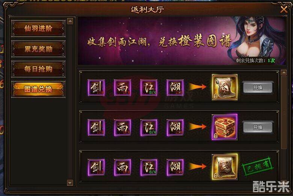Click the 已拥有 green stamp
This screenshot has height=196, width=293.
[258, 166]
